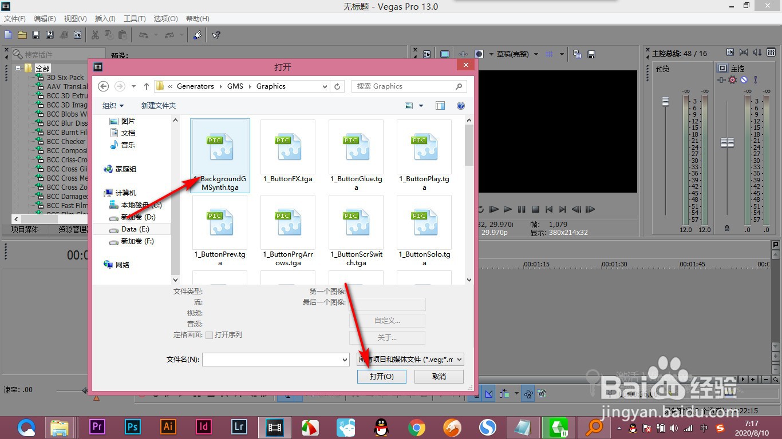This screenshot has width=782, height=439.
Task: Click the overlays grid icon above preview
Action: coord(550,54)
